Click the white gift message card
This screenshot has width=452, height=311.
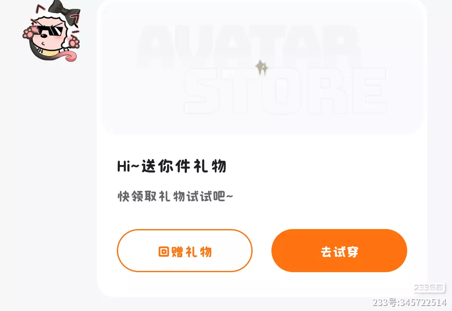point(262,148)
